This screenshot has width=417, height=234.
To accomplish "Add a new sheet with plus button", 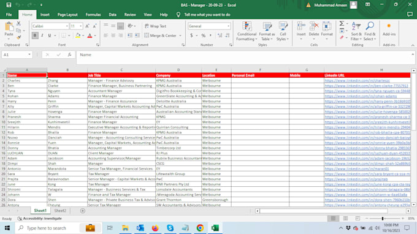I will pos(83,211).
